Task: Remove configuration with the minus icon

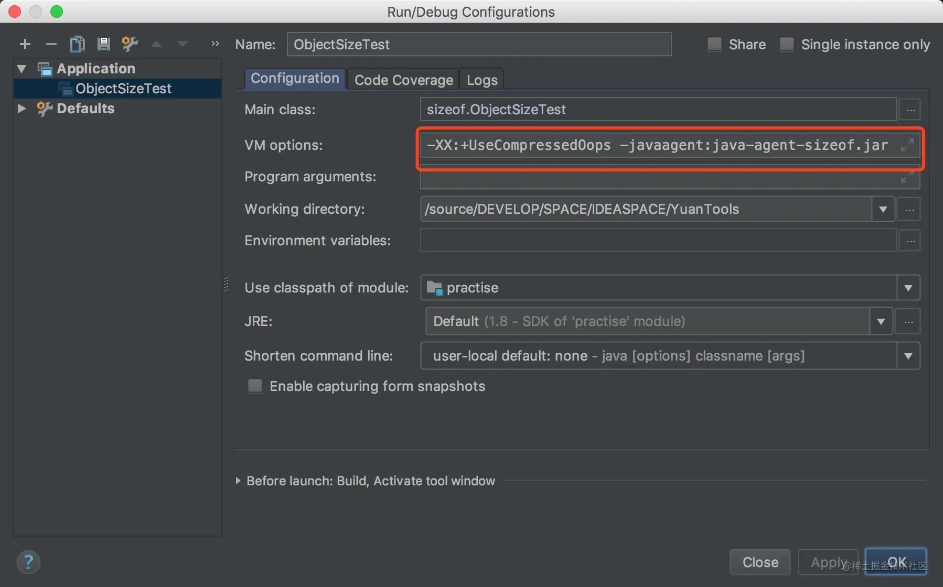Action: tap(51, 44)
